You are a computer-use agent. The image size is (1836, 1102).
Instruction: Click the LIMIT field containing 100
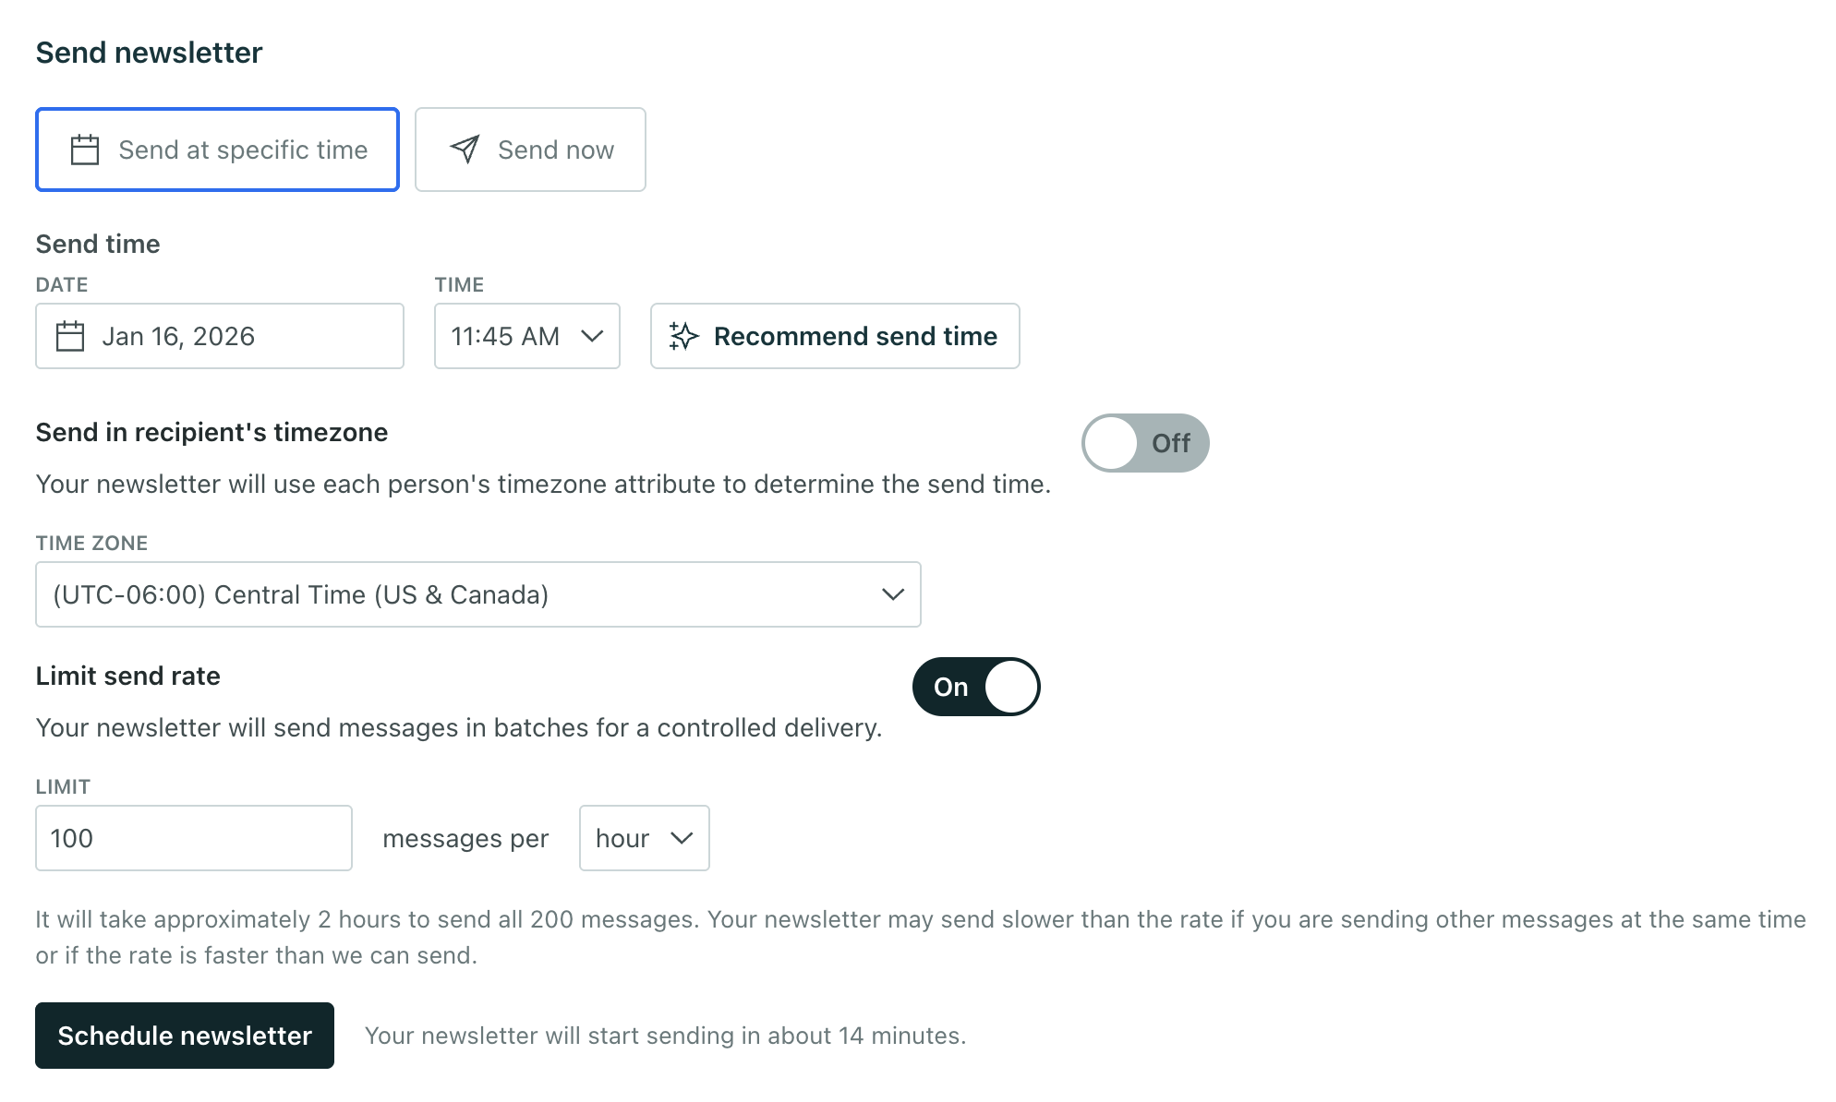[x=193, y=837]
